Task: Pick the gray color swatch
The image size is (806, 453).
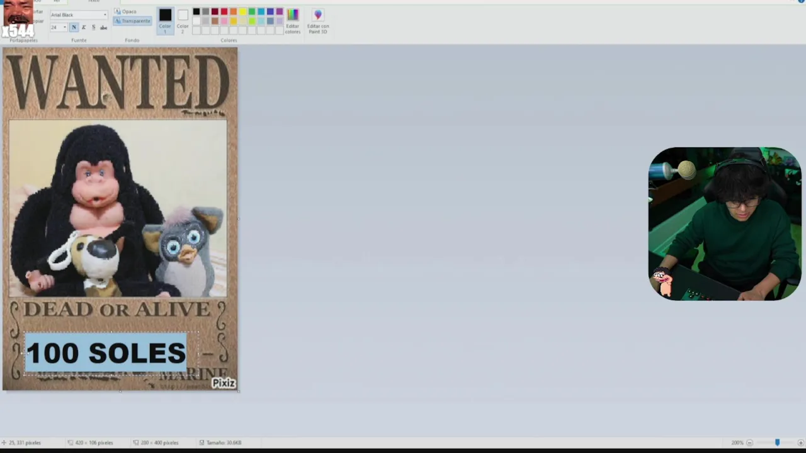Action: [205, 11]
